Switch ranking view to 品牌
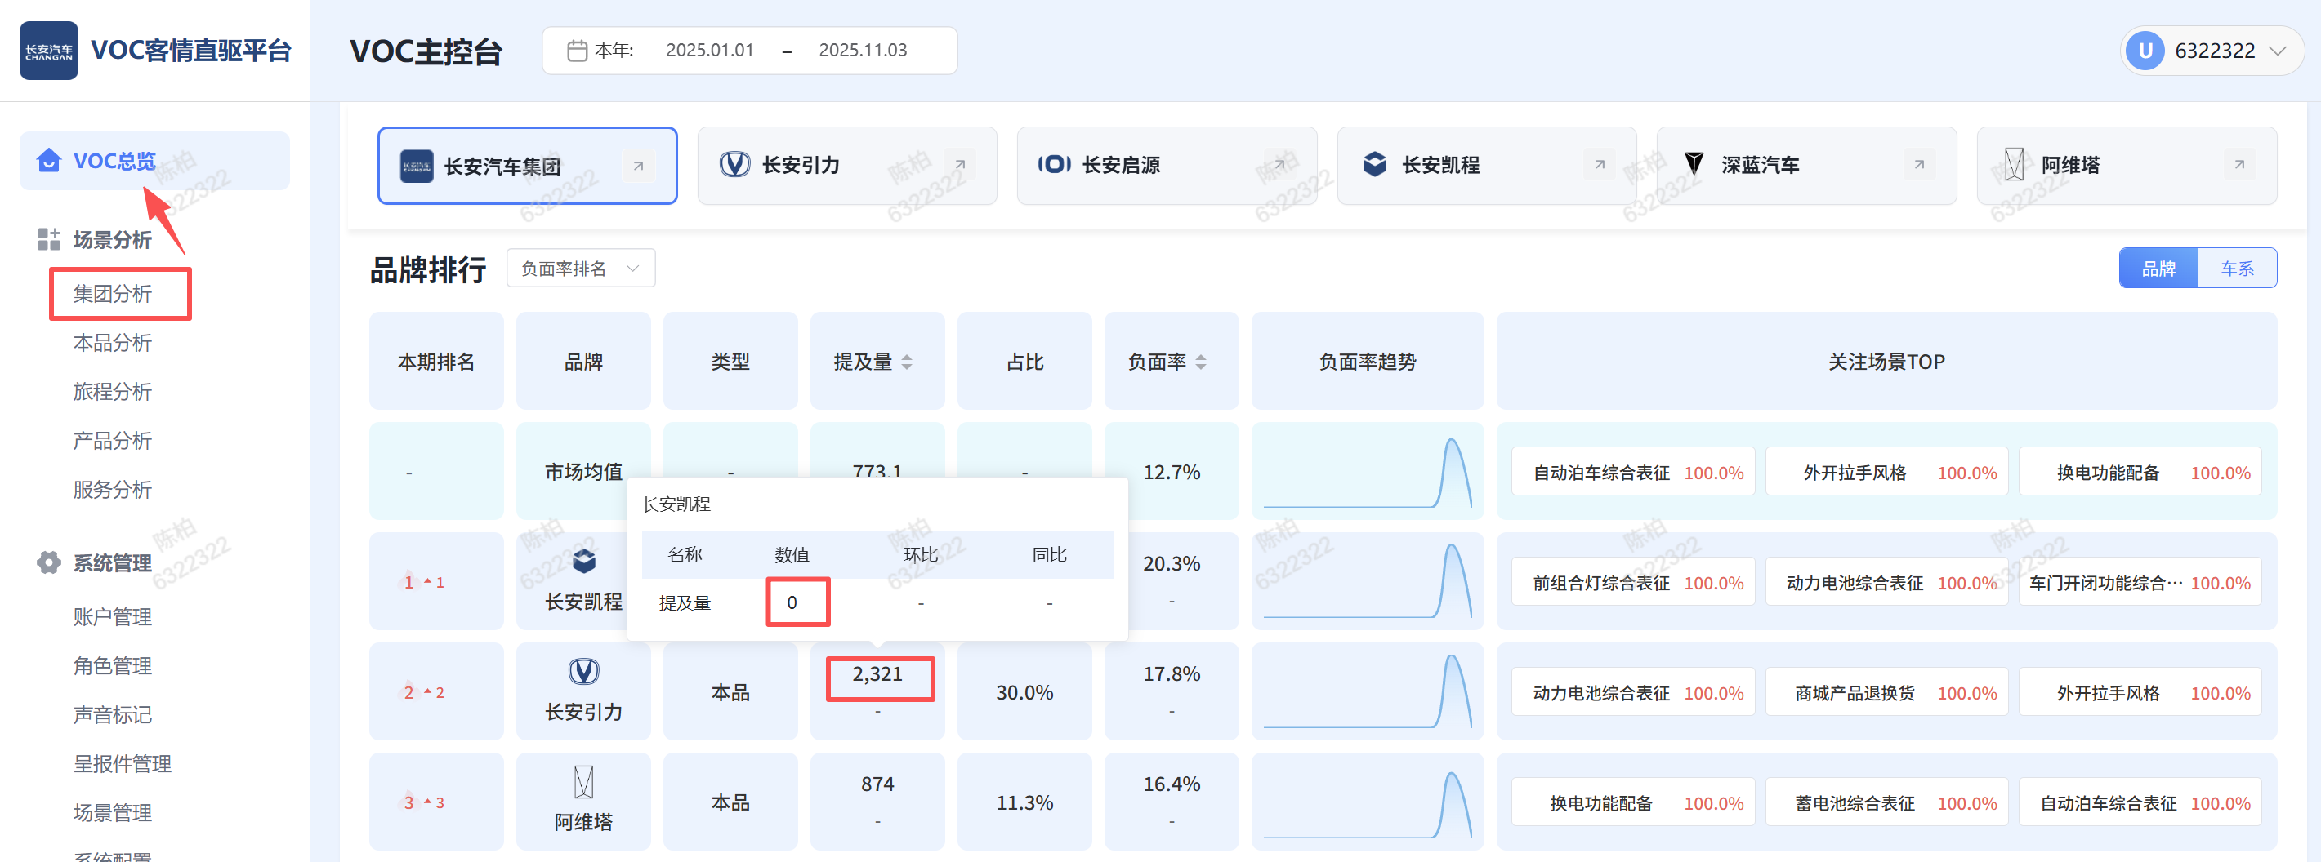Viewport: 2321px width, 862px height. (2158, 269)
